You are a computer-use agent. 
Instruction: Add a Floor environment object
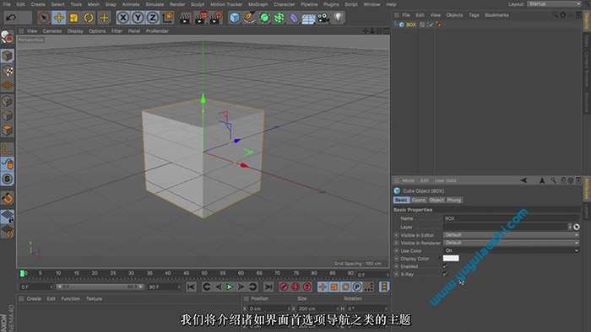point(308,18)
